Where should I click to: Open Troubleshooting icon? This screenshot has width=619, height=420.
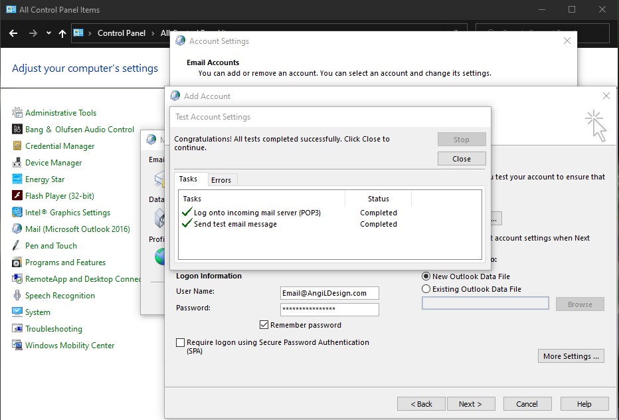pos(17,328)
